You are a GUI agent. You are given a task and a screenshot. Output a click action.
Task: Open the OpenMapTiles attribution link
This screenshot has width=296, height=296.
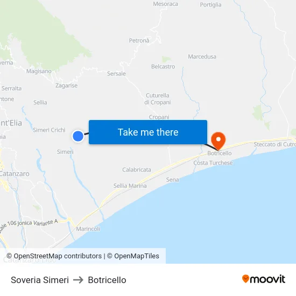[x=133, y=256]
